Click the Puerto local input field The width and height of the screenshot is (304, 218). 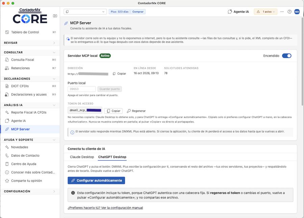82,89
